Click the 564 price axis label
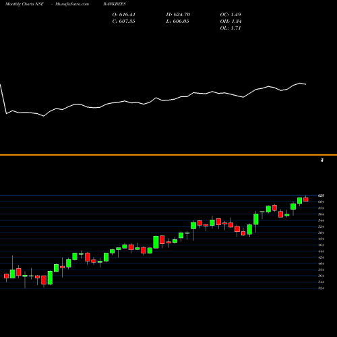This screenshot has width=337, height=337. 321,214
